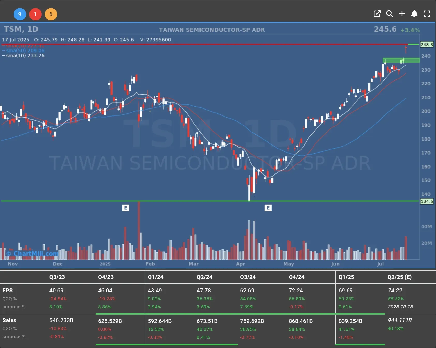436x348 pixels.
Task: Select the green highlighted zone near 237
Action: point(401,60)
